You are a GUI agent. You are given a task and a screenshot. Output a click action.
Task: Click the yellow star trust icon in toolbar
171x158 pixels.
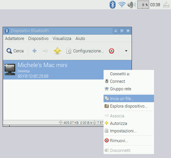[x=57, y=51]
